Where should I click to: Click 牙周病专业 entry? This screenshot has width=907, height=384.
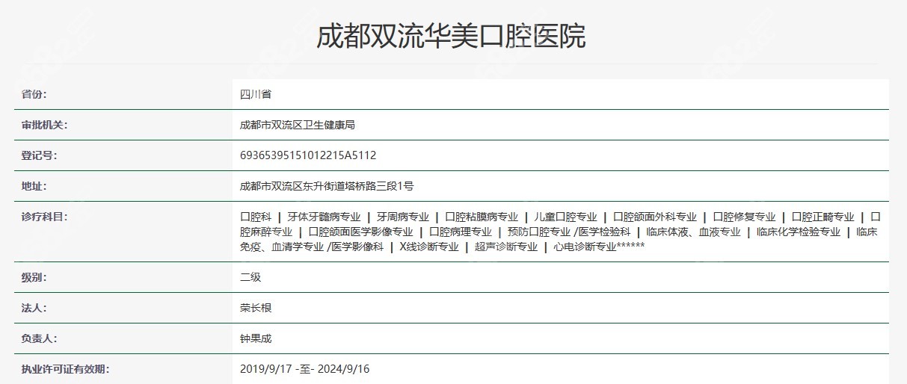tap(402, 217)
